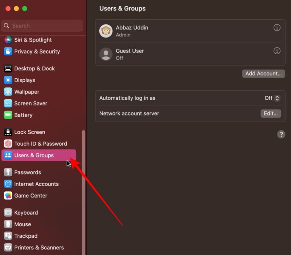Click the Internet Accounts icon

point(8,184)
